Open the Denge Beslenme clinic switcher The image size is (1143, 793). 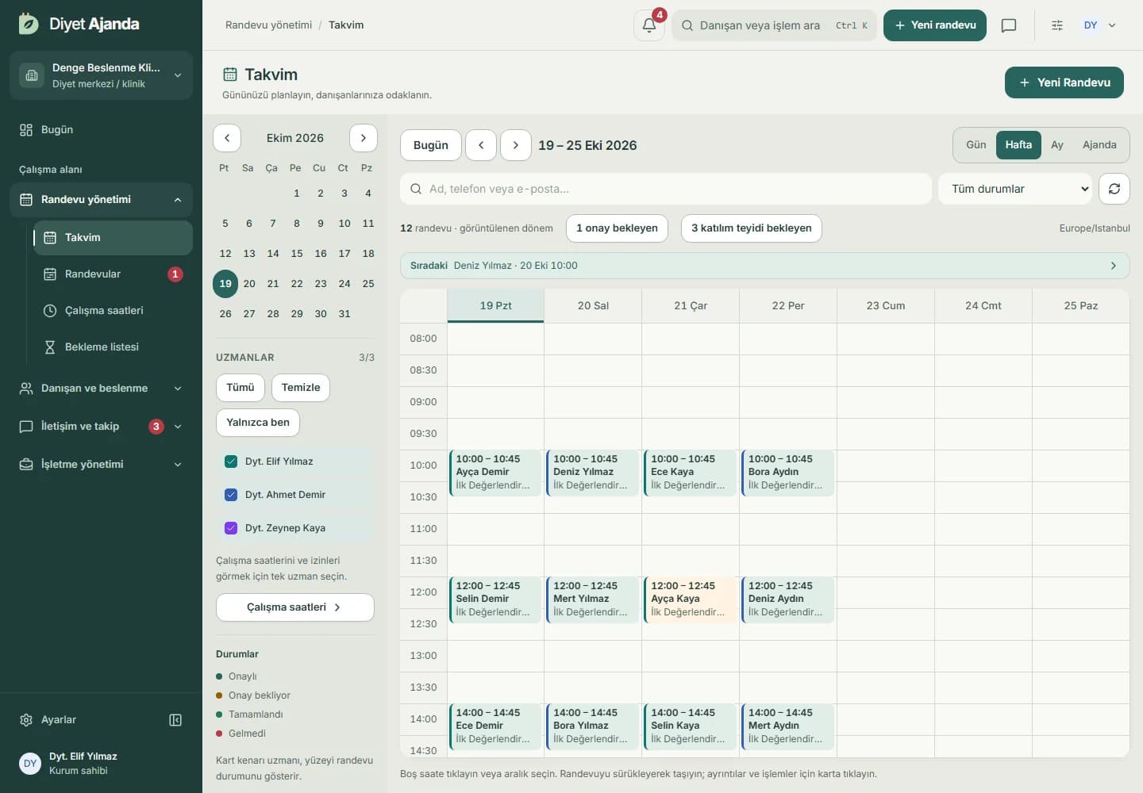coord(101,75)
